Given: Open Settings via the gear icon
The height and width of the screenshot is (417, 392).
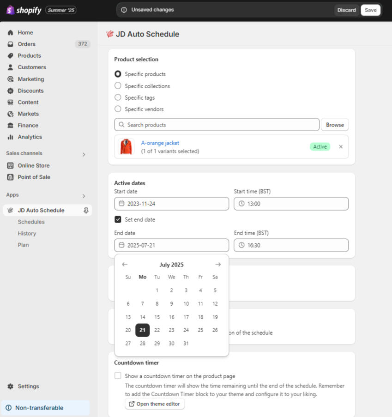Looking at the screenshot, I should coord(10,386).
